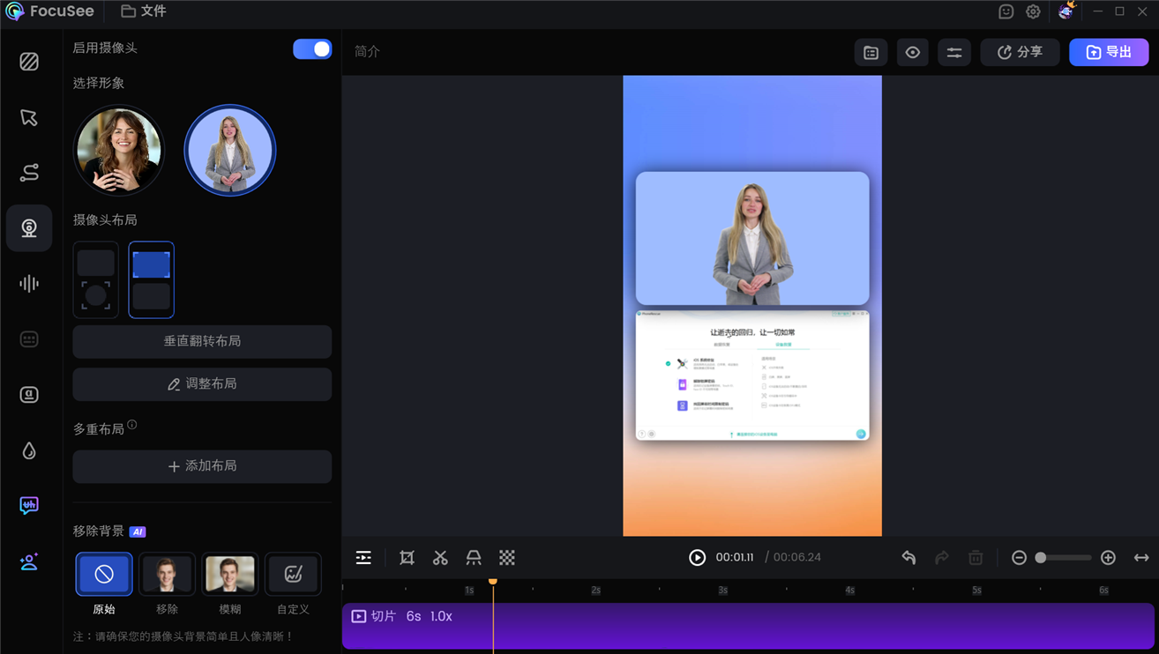Click the timeline zoom slider handle

[1041, 558]
